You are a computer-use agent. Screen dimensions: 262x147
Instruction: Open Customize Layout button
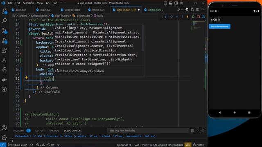pos(181,3)
